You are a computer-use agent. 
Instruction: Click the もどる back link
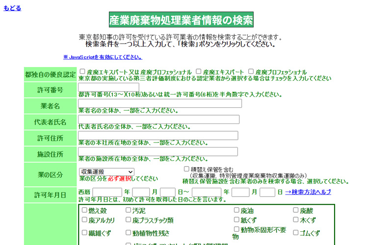point(12,8)
